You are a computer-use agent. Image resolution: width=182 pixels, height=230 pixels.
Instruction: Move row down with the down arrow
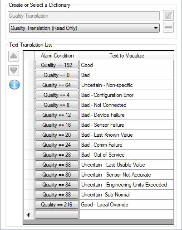[x=14, y=71]
